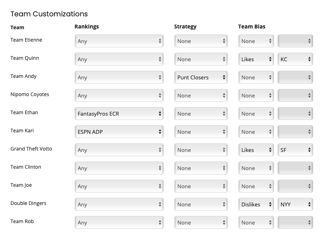Choose Strategy for Team Etienne
Screen dimensions: 321x237
pyautogui.click(x=201, y=41)
